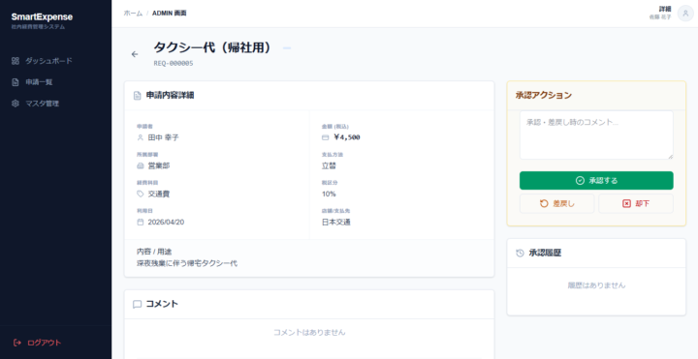This screenshot has width=698, height=359.
Task: Reject the request with 却下
Action: click(636, 203)
